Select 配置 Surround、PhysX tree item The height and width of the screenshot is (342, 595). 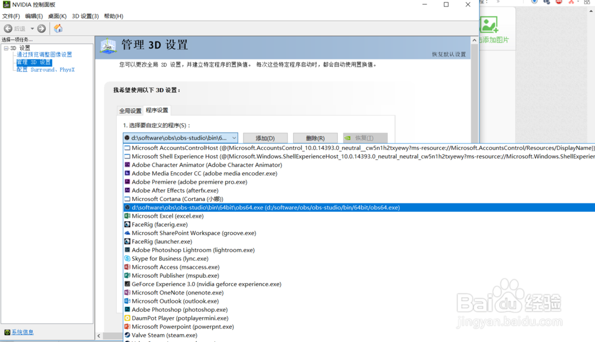coord(46,70)
